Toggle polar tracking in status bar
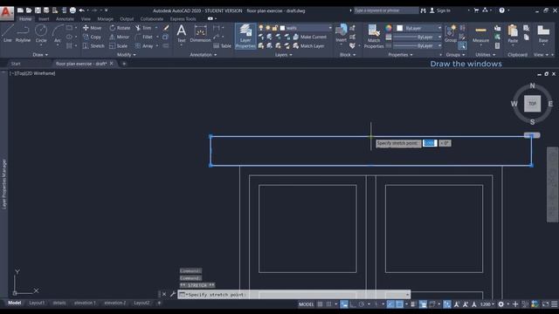 point(362,304)
